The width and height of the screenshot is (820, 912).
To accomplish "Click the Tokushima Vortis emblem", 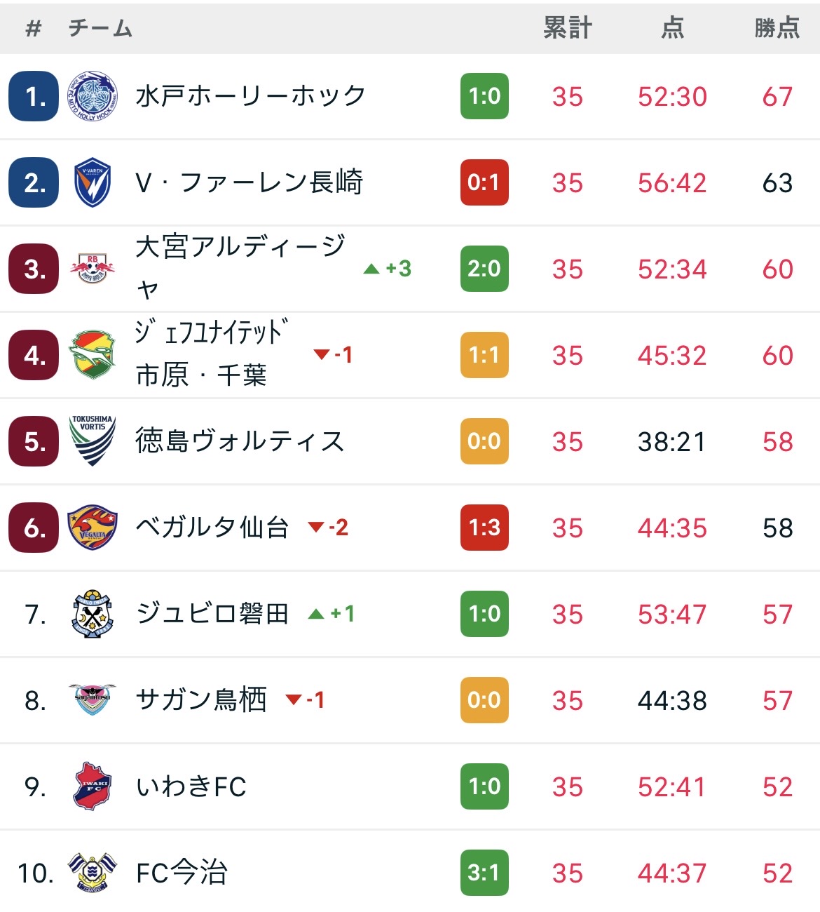I will pyautogui.click(x=93, y=441).
